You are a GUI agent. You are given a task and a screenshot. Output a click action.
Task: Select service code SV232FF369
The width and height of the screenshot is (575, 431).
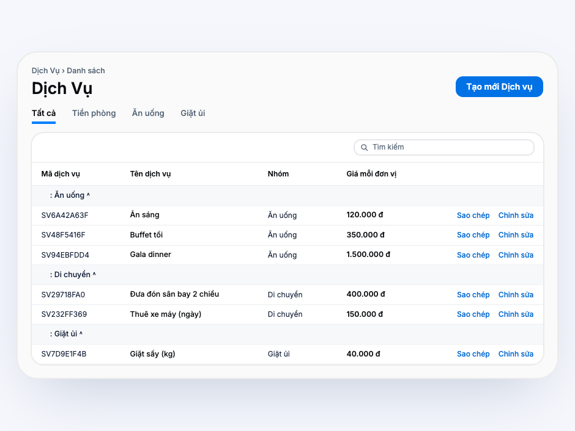(64, 314)
